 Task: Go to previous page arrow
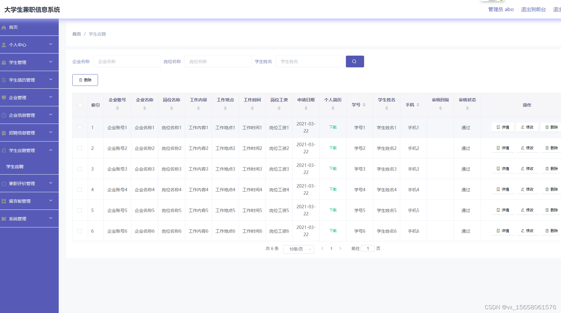point(322,248)
